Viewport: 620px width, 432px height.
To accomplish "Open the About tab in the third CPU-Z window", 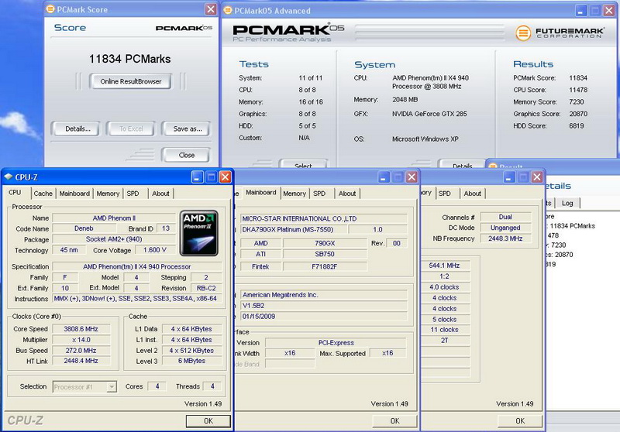I will tap(473, 194).
